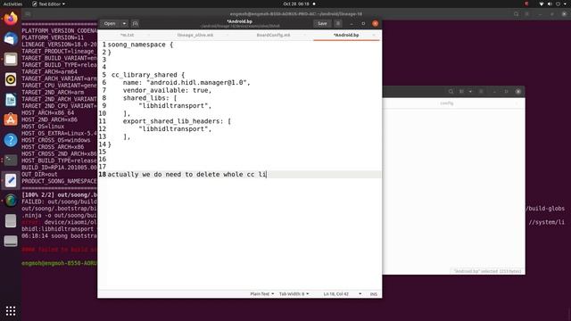Viewport: 571px width, 321px height.
Task: Open the Plain Text language dropdown
Action: (x=261, y=293)
